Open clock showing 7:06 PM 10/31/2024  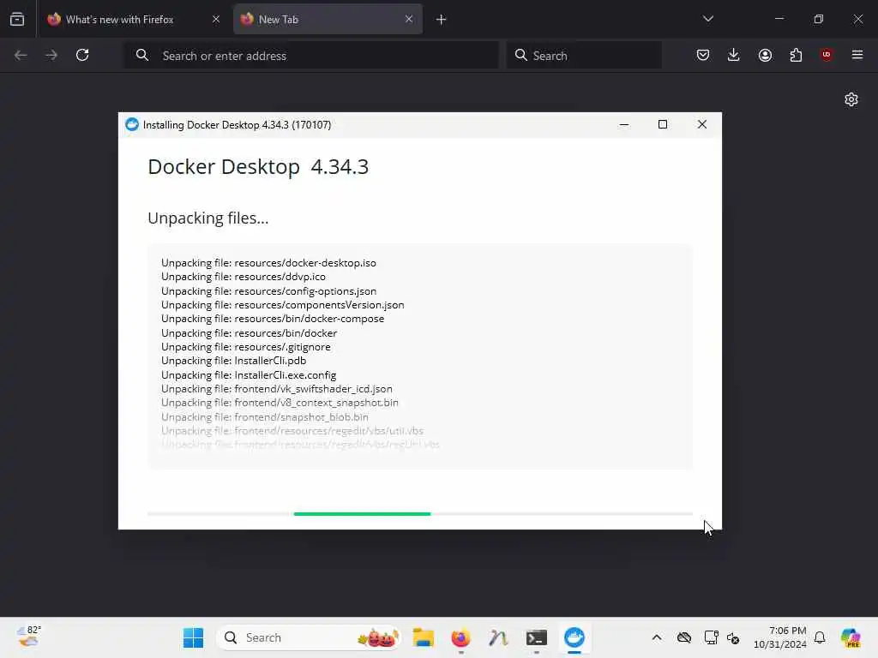(780, 637)
